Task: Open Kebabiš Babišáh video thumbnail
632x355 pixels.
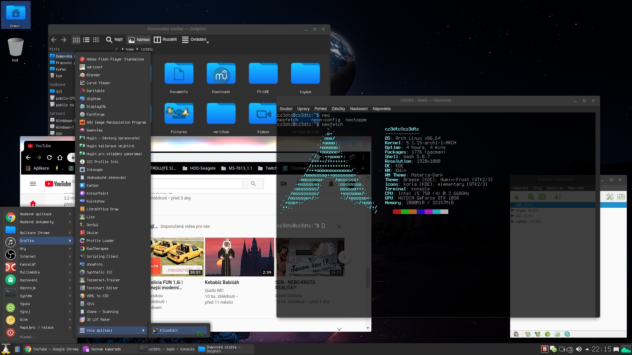Action: point(239,257)
